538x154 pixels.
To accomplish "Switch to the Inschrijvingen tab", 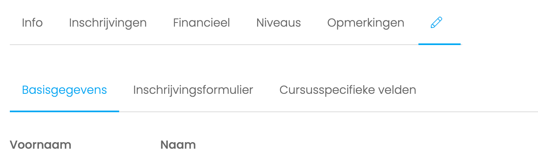I will click(x=108, y=23).
